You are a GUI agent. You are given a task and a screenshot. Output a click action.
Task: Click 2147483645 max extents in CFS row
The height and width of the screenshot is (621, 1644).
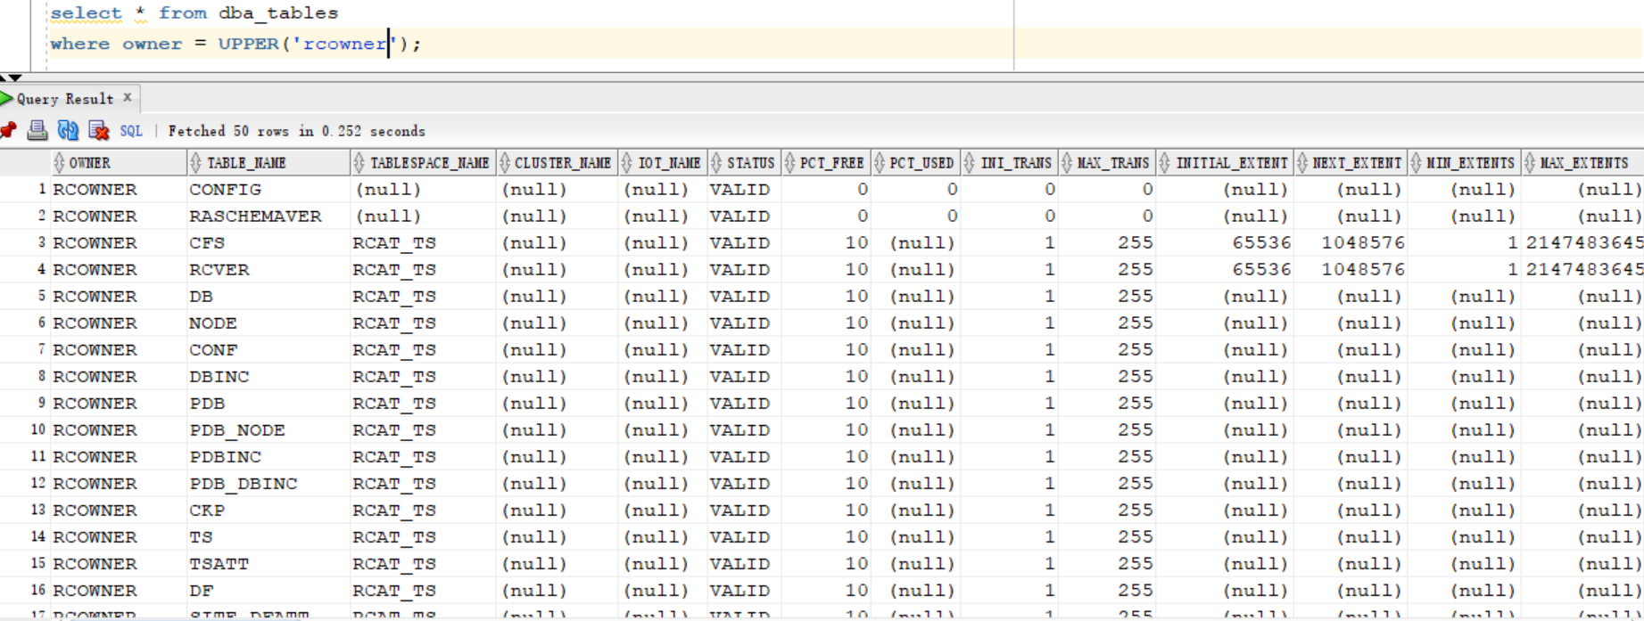point(1584,243)
